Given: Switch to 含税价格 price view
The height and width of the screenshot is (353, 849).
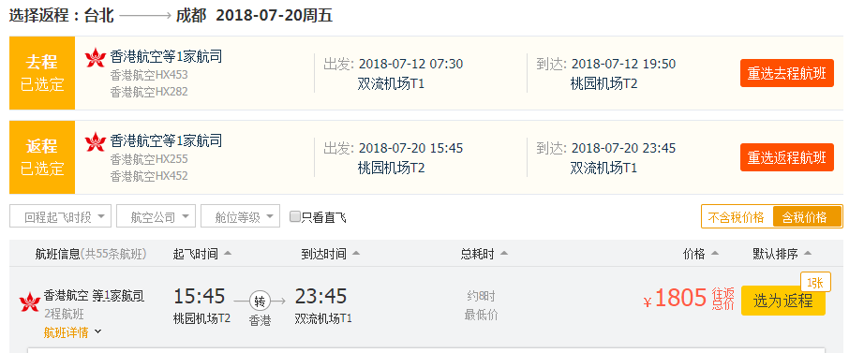Looking at the screenshot, I should coord(807,217).
